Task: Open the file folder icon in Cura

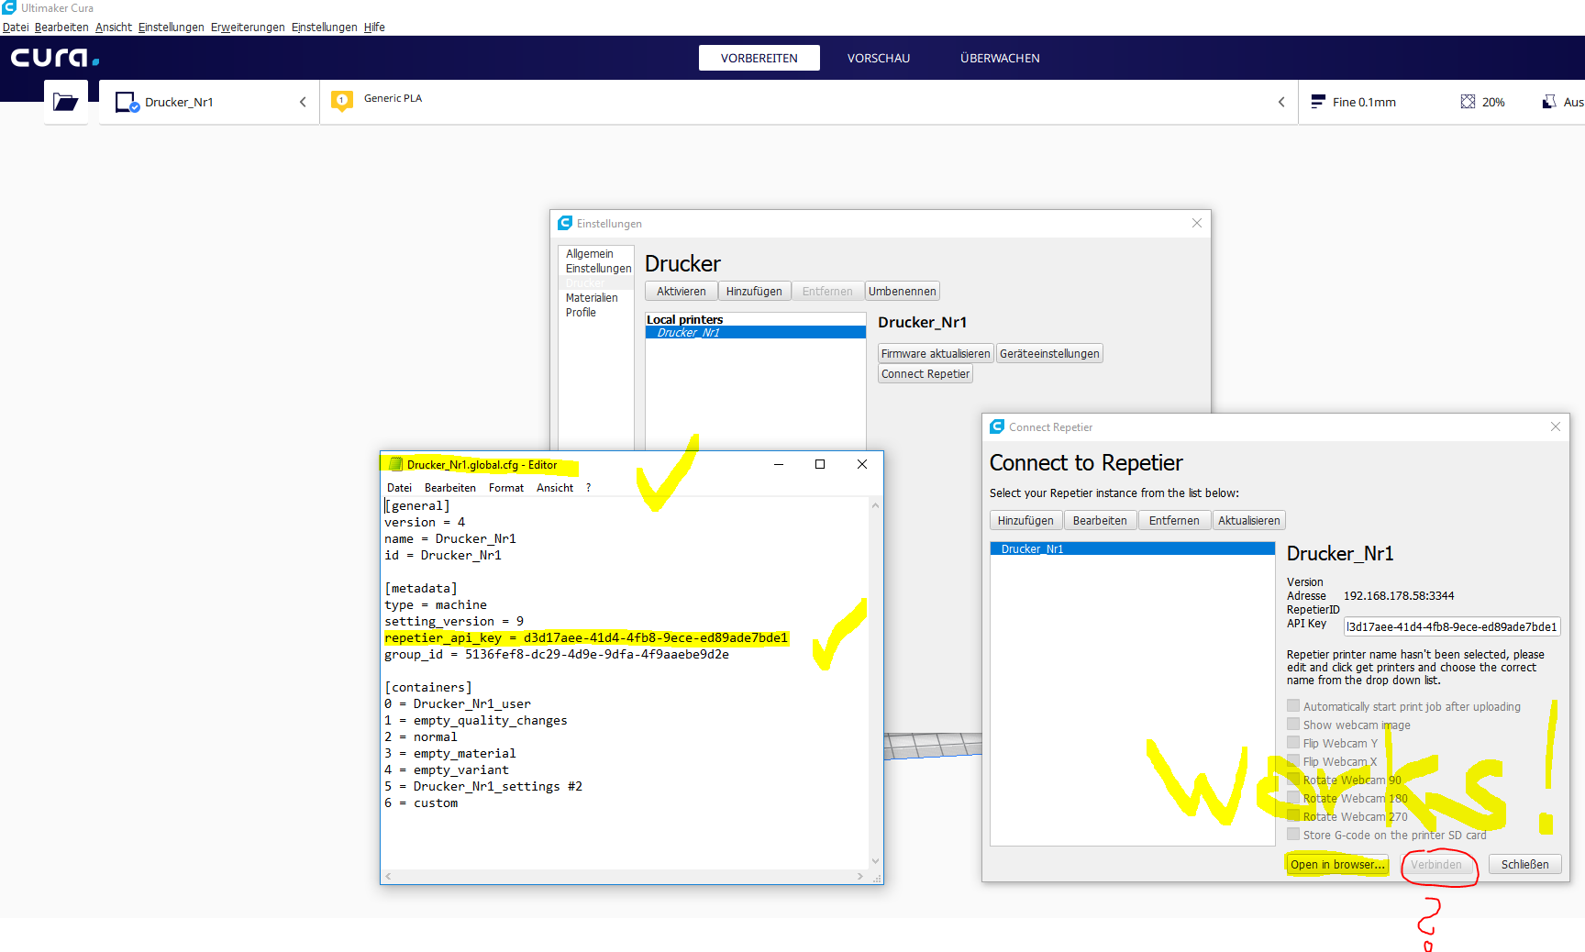Action: 65,102
